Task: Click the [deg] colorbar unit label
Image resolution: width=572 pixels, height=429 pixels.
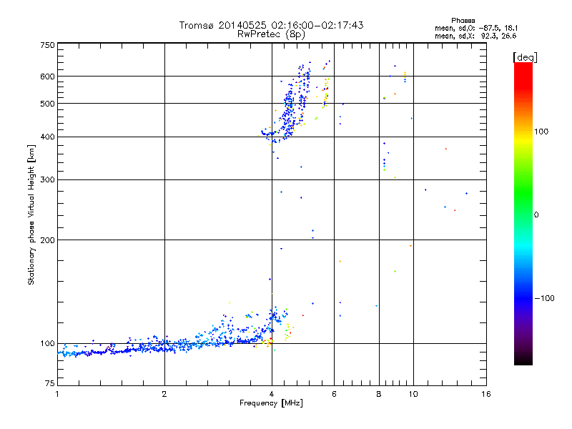Action: 525,56
